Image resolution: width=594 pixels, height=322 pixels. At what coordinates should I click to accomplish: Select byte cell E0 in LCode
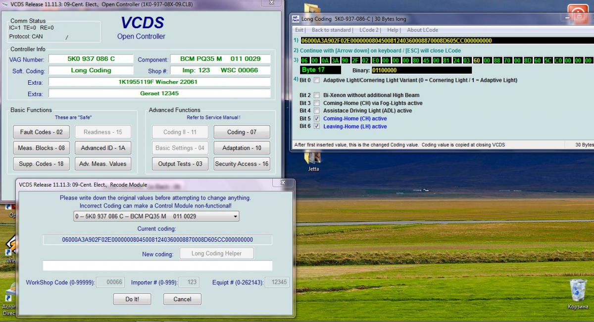pyautogui.click(x=376, y=60)
